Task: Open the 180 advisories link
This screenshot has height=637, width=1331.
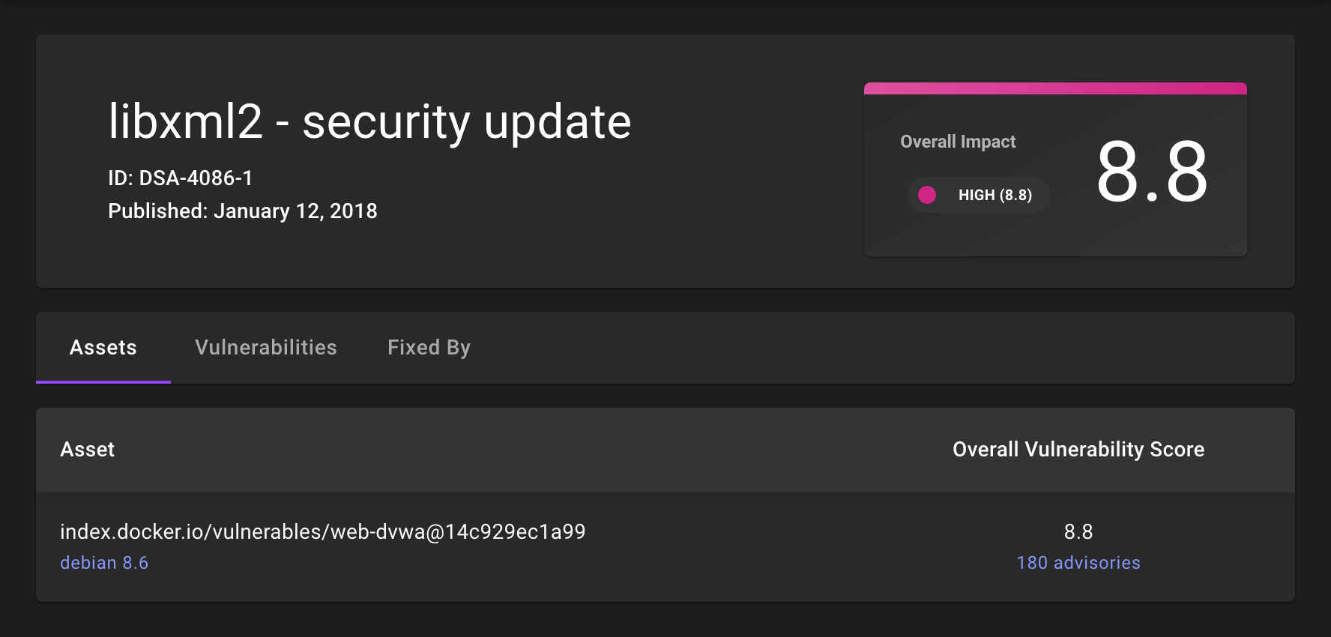Action: [1078, 562]
